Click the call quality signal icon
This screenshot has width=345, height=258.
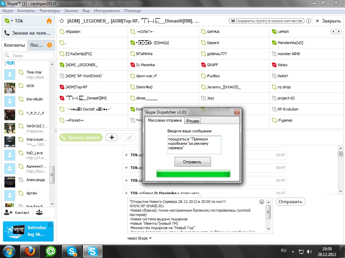click(x=128, y=137)
